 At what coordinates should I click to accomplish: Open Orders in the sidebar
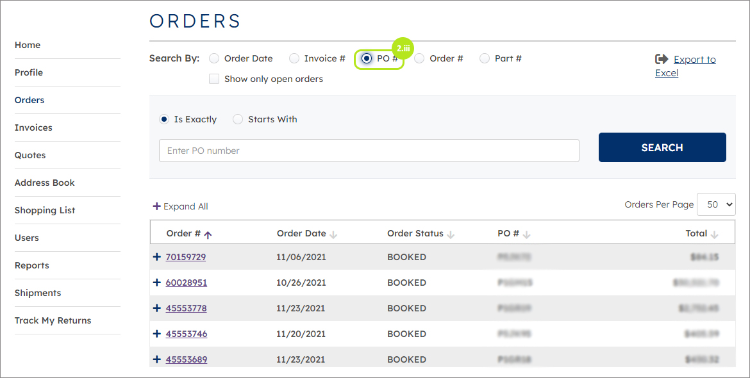pos(29,100)
